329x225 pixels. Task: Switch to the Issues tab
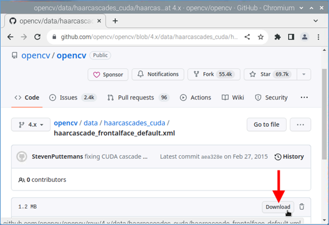[x=72, y=98]
